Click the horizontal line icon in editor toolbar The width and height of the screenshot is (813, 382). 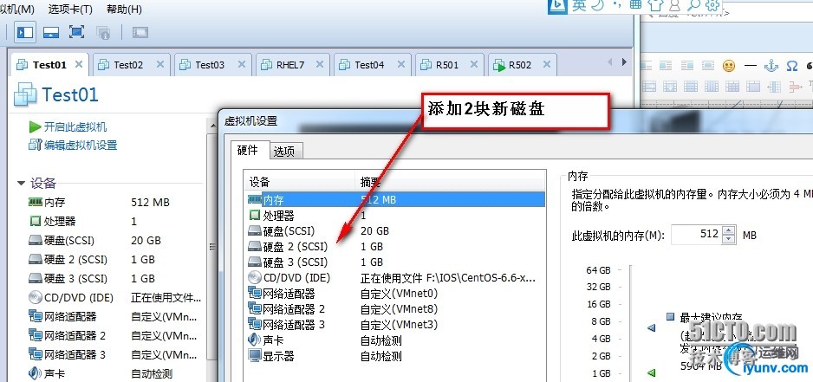coord(751,66)
